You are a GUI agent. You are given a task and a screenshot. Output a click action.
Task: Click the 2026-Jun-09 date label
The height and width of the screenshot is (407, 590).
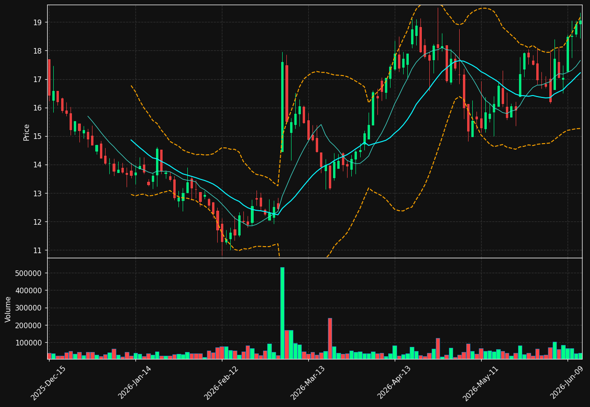click(x=567, y=383)
